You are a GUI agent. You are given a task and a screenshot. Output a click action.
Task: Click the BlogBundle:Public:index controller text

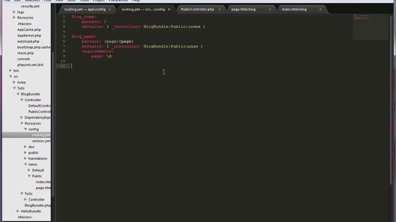(x=172, y=27)
